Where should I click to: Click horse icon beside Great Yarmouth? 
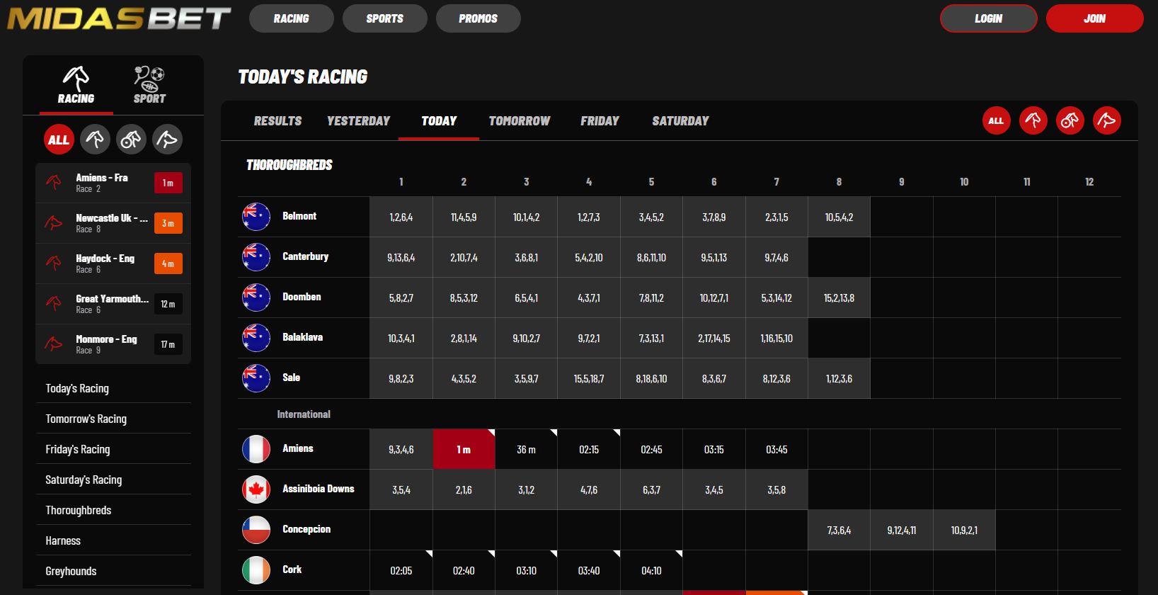pos(54,304)
